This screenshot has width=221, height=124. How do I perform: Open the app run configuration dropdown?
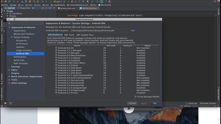pos(58,1)
